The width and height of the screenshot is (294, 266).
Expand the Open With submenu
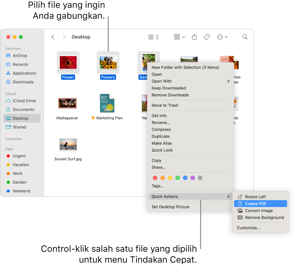pyautogui.click(x=191, y=81)
